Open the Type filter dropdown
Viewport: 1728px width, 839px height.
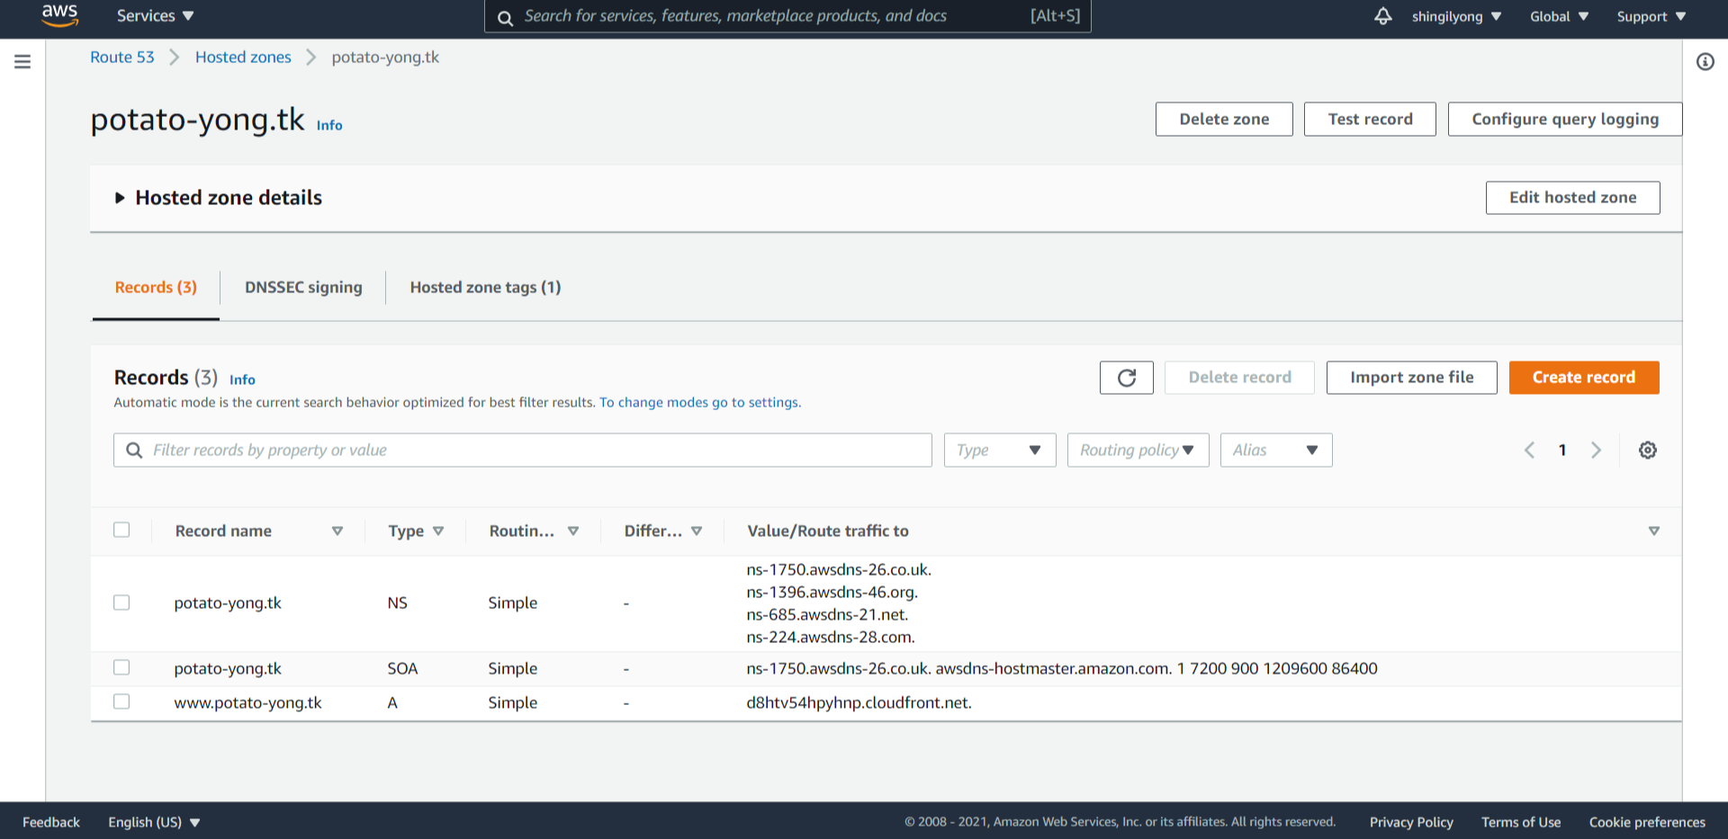click(x=1000, y=450)
